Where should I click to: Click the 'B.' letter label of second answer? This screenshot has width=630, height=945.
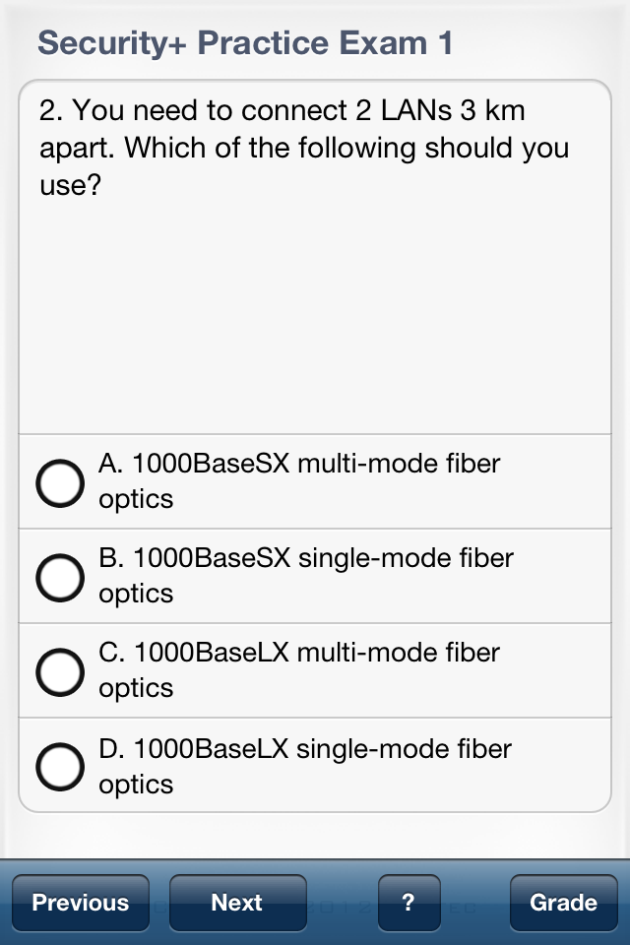[112, 558]
